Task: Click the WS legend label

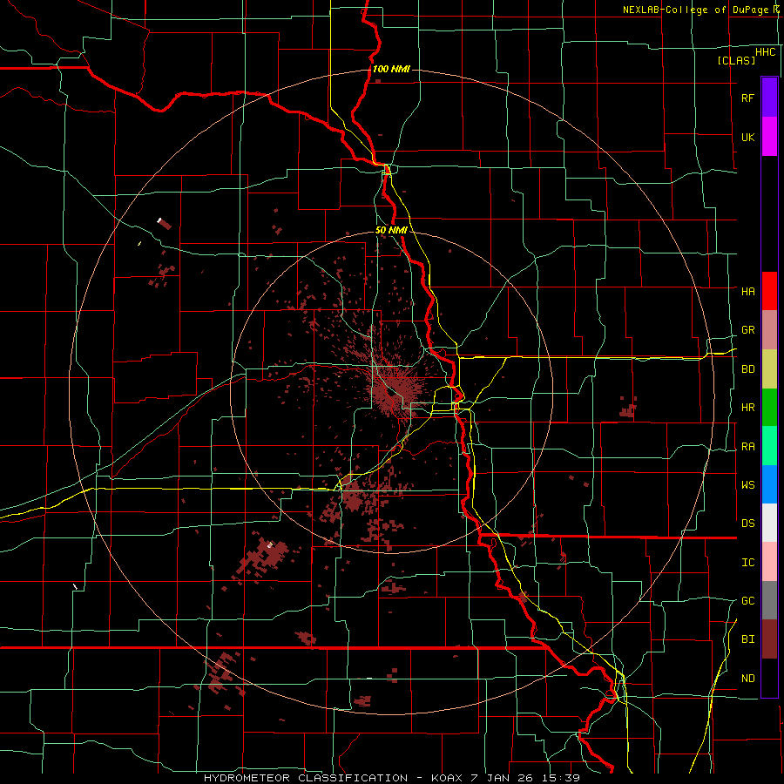Action: click(x=747, y=485)
